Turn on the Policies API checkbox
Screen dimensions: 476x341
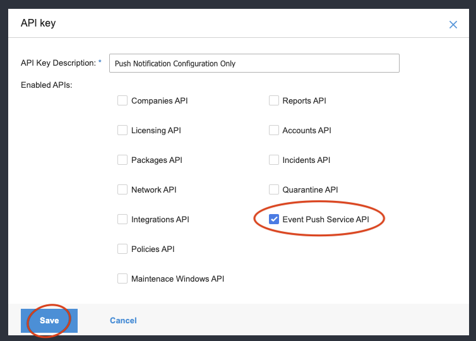pyautogui.click(x=122, y=249)
